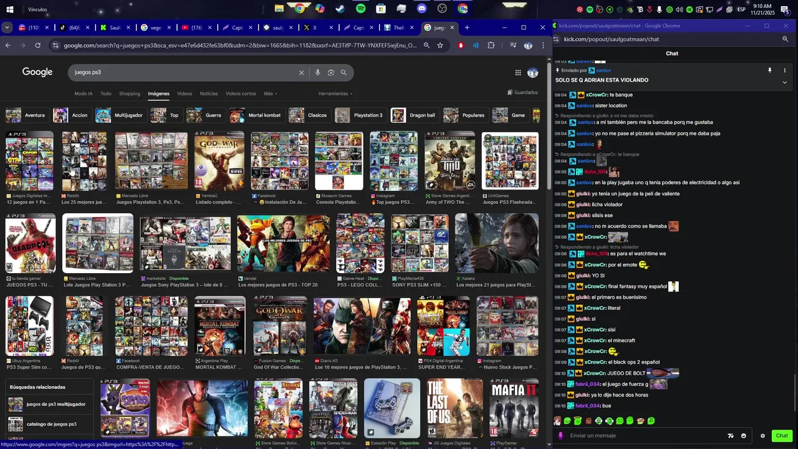Open Windows notification center
This screenshot has height=449, width=798.
point(784,9)
